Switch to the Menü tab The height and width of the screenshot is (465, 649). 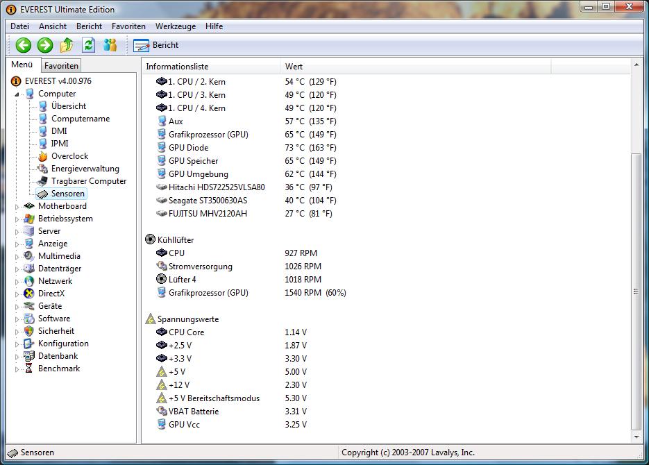point(22,65)
